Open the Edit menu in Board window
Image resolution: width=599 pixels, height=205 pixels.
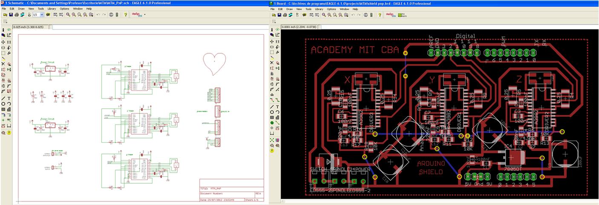point(280,9)
